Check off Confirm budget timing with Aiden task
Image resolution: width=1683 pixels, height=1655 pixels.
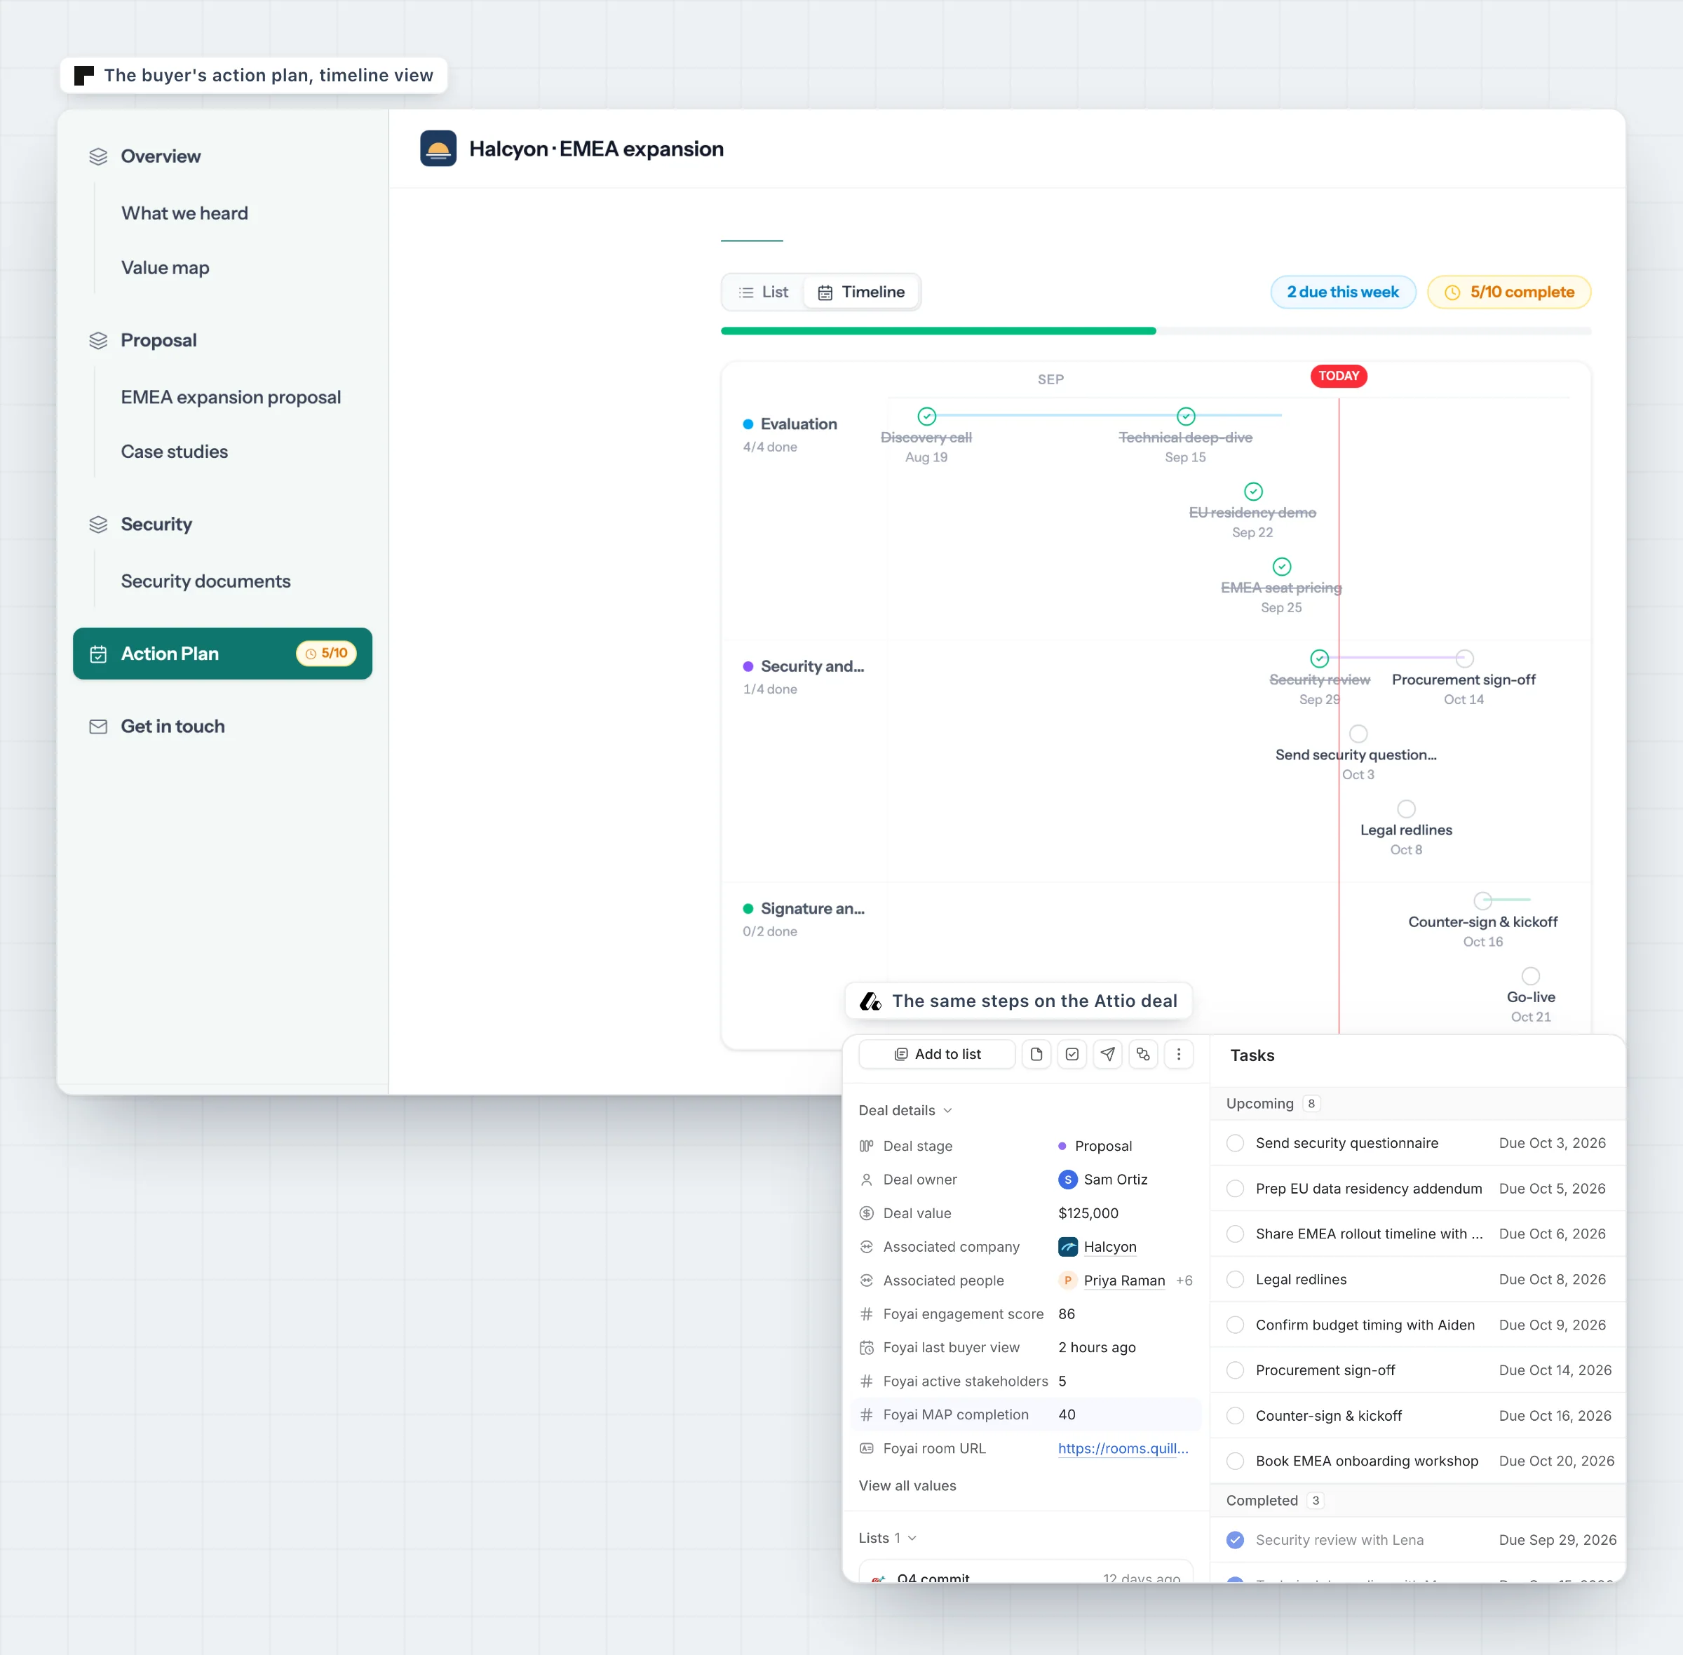click(x=1234, y=1325)
